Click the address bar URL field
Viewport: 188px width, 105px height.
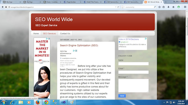(62, 7)
